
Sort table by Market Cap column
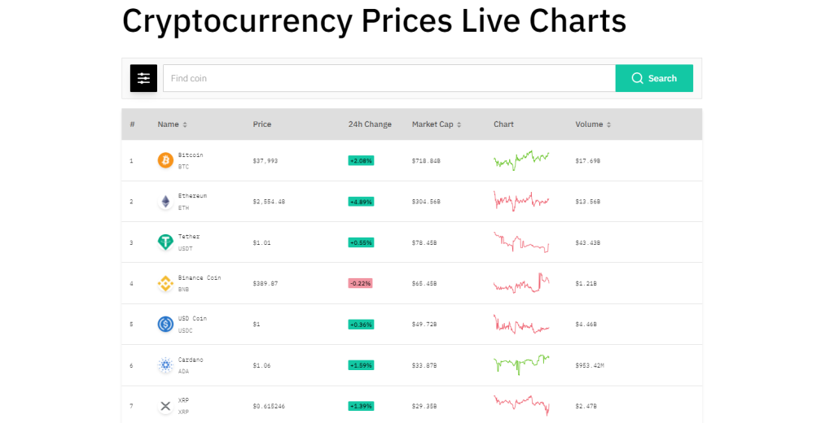click(x=437, y=124)
